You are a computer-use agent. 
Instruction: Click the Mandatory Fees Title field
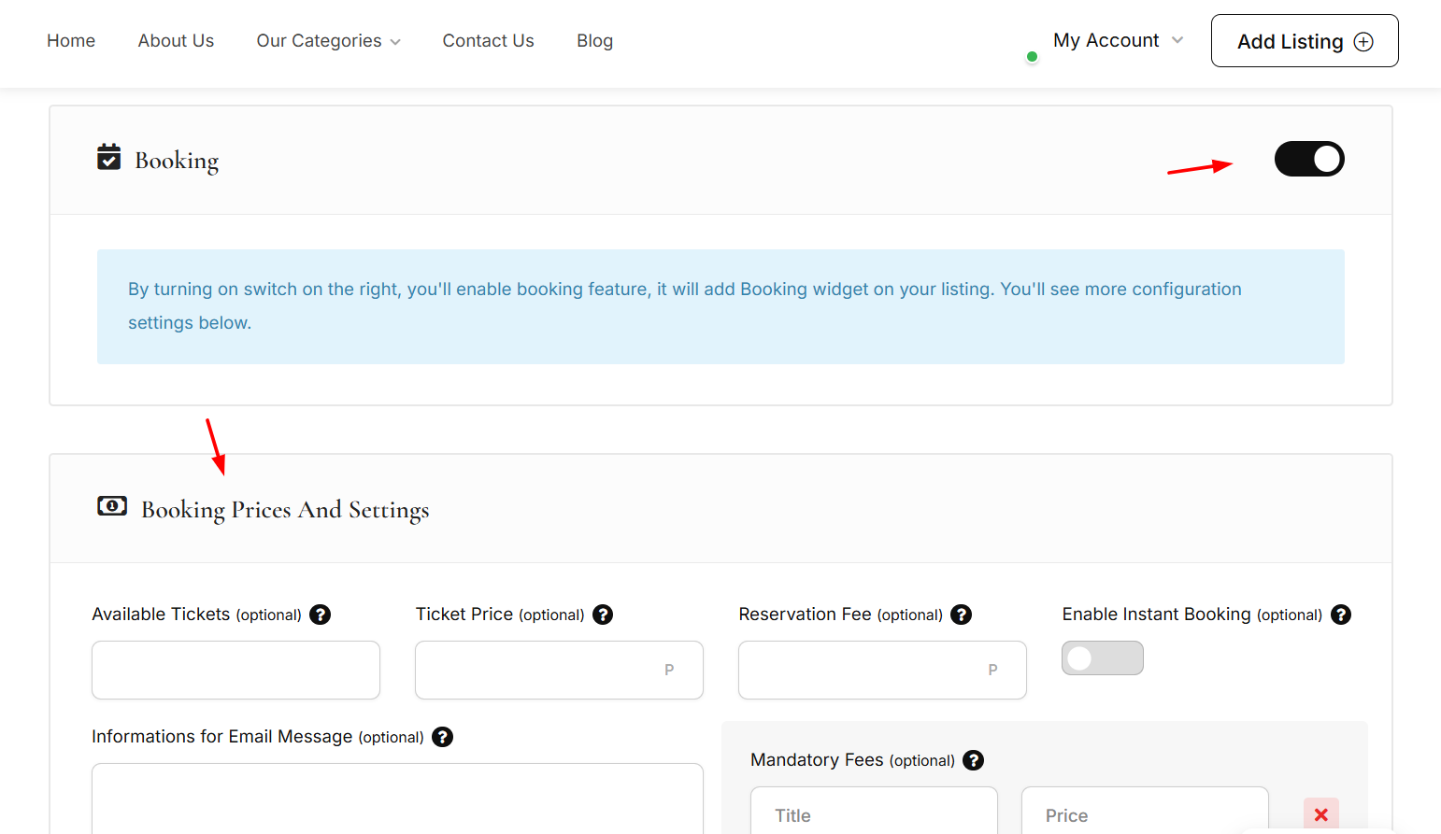(873, 814)
